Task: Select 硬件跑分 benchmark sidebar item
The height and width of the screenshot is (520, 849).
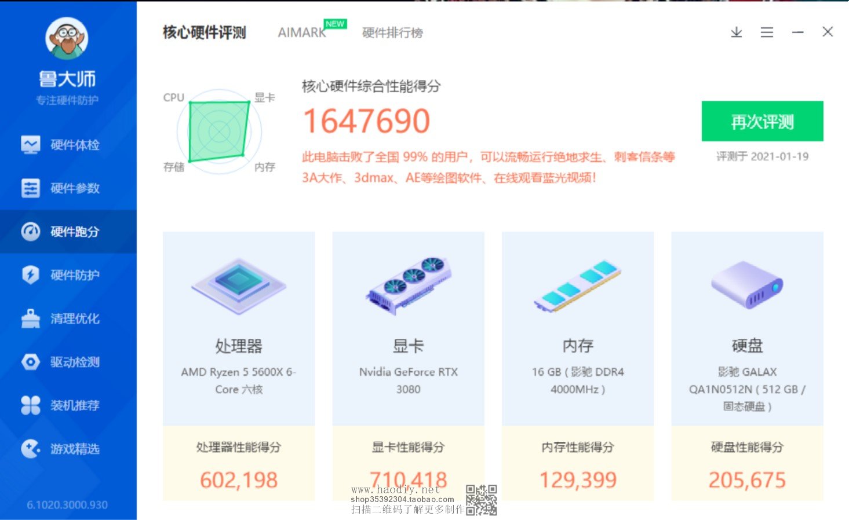Action: click(x=68, y=232)
